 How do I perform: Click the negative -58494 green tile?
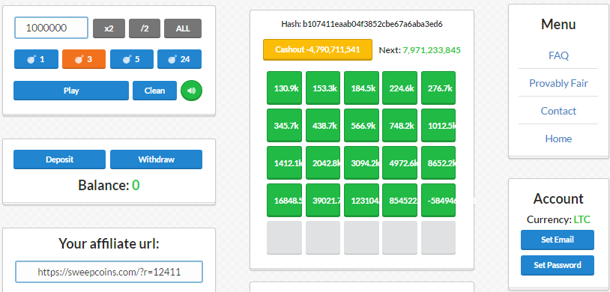[x=438, y=200]
